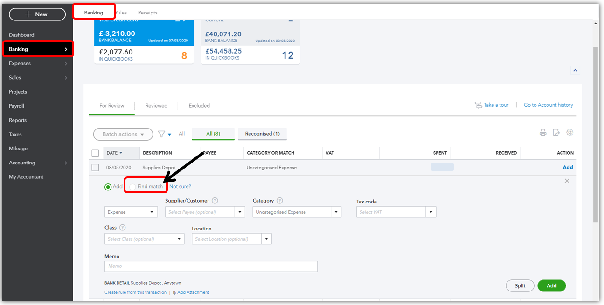This screenshot has width=604, height=305.
Task: Select the All (8) filter tab
Action: pyautogui.click(x=213, y=134)
